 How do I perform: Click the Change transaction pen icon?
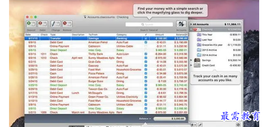(56, 24)
